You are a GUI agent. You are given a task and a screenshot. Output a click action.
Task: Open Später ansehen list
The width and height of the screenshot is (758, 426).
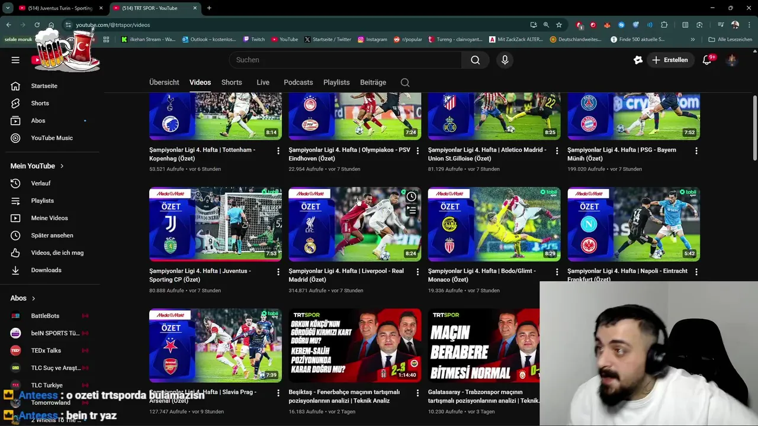point(52,235)
